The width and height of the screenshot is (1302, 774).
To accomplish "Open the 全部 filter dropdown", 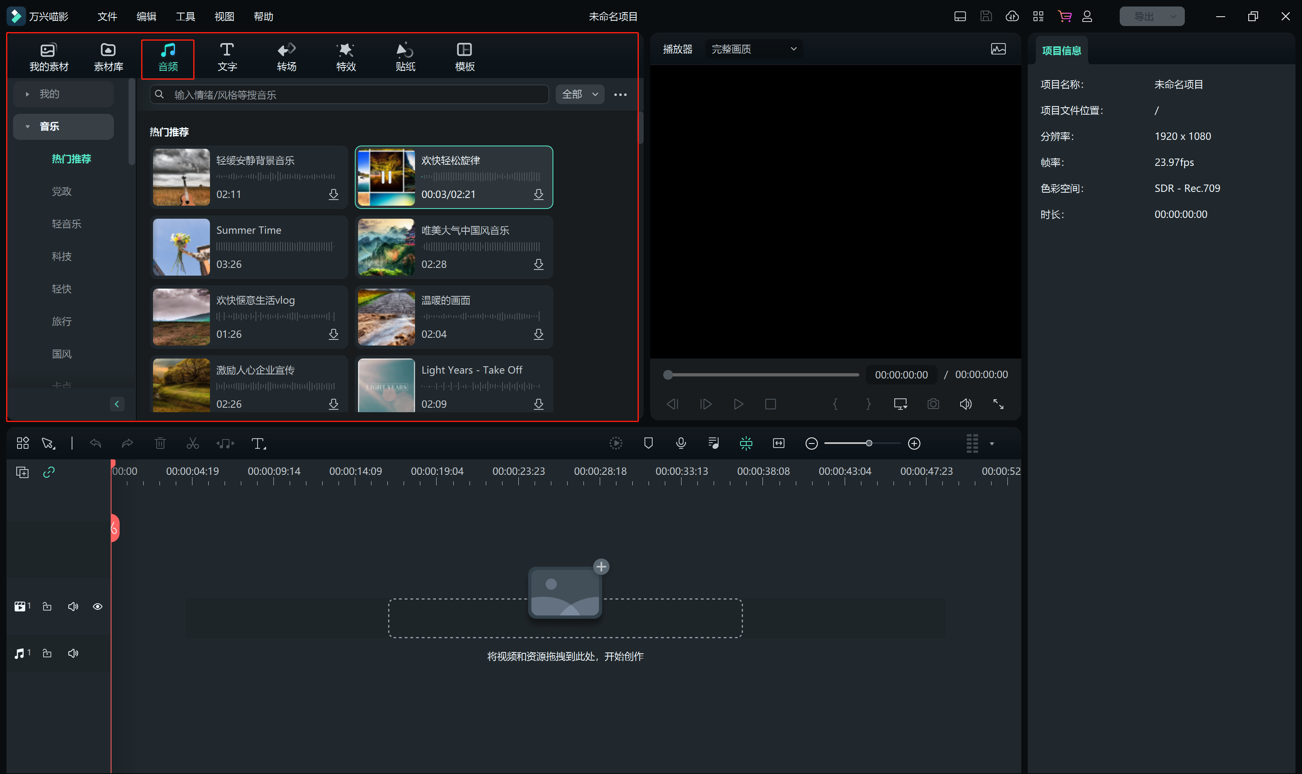I will [579, 94].
